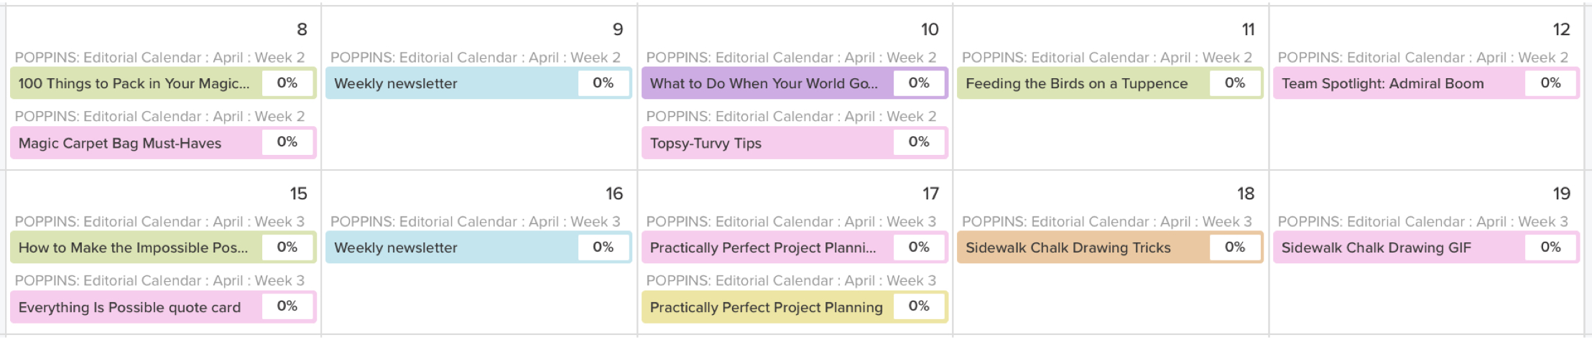Click Week 3 project link on day 18

pyautogui.click(x=1106, y=222)
